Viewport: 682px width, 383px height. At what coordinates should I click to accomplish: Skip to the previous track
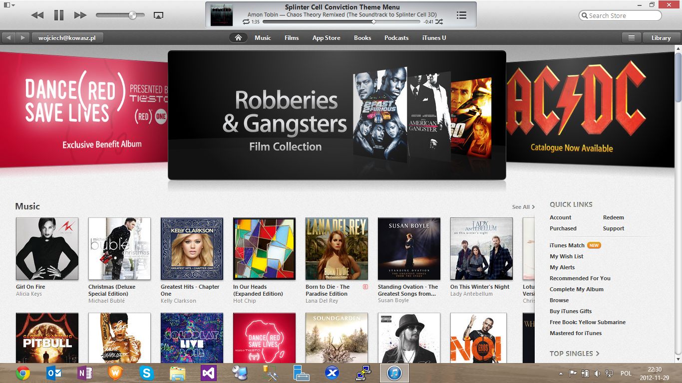(x=37, y=15)
